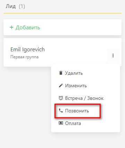Image resolution: width=125 pixels, height=148 pixels.
Task: Click the Первая группа label under the lead name
Action: click(x=24, y=57)
